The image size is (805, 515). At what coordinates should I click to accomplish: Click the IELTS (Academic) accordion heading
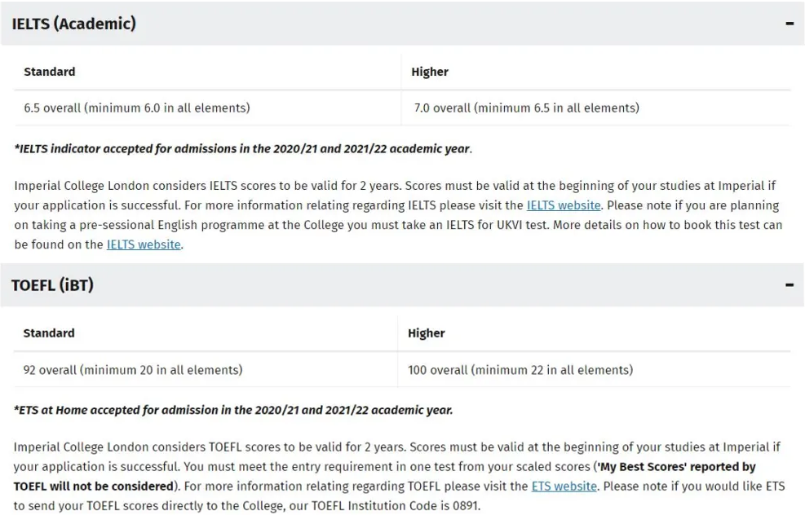point(74,24)
